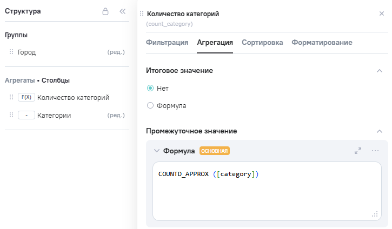Go to the Форматирование tab

click(x=322, y=43)
